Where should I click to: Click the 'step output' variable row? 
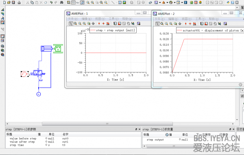coord(189,140)
